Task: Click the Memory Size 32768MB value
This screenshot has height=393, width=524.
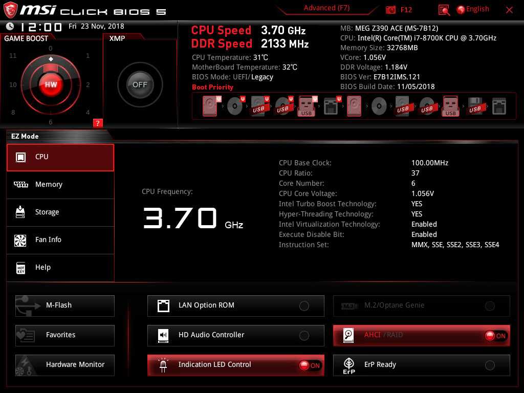Action: [x=402, y=48]
